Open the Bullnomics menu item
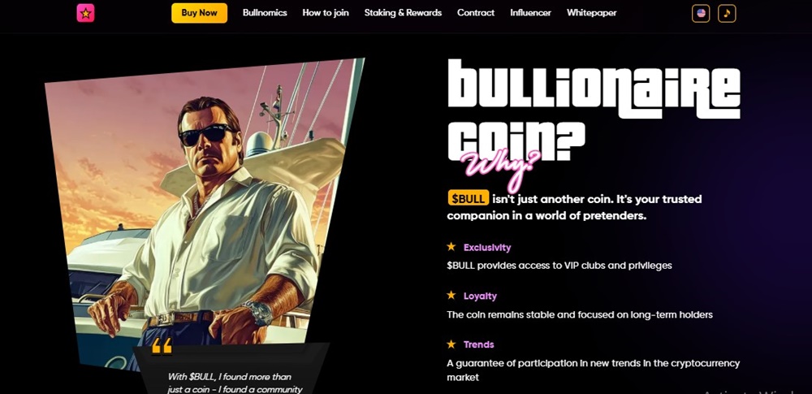812x394 pixels. click(x=265, y=13)
